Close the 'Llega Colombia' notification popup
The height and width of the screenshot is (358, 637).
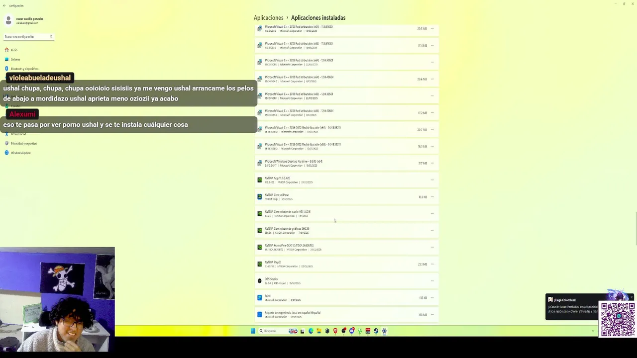pyautogui.click(x=631, y=298)
